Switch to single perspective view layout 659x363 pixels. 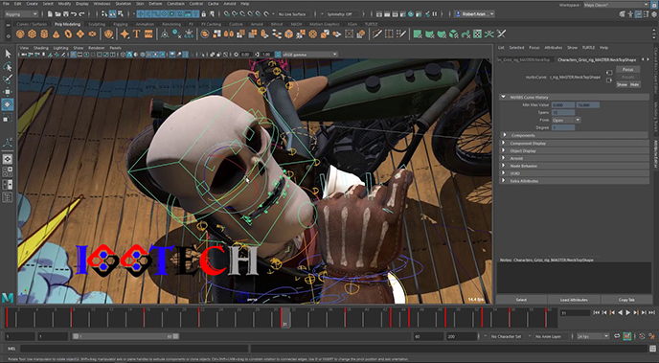pos(8,159)
